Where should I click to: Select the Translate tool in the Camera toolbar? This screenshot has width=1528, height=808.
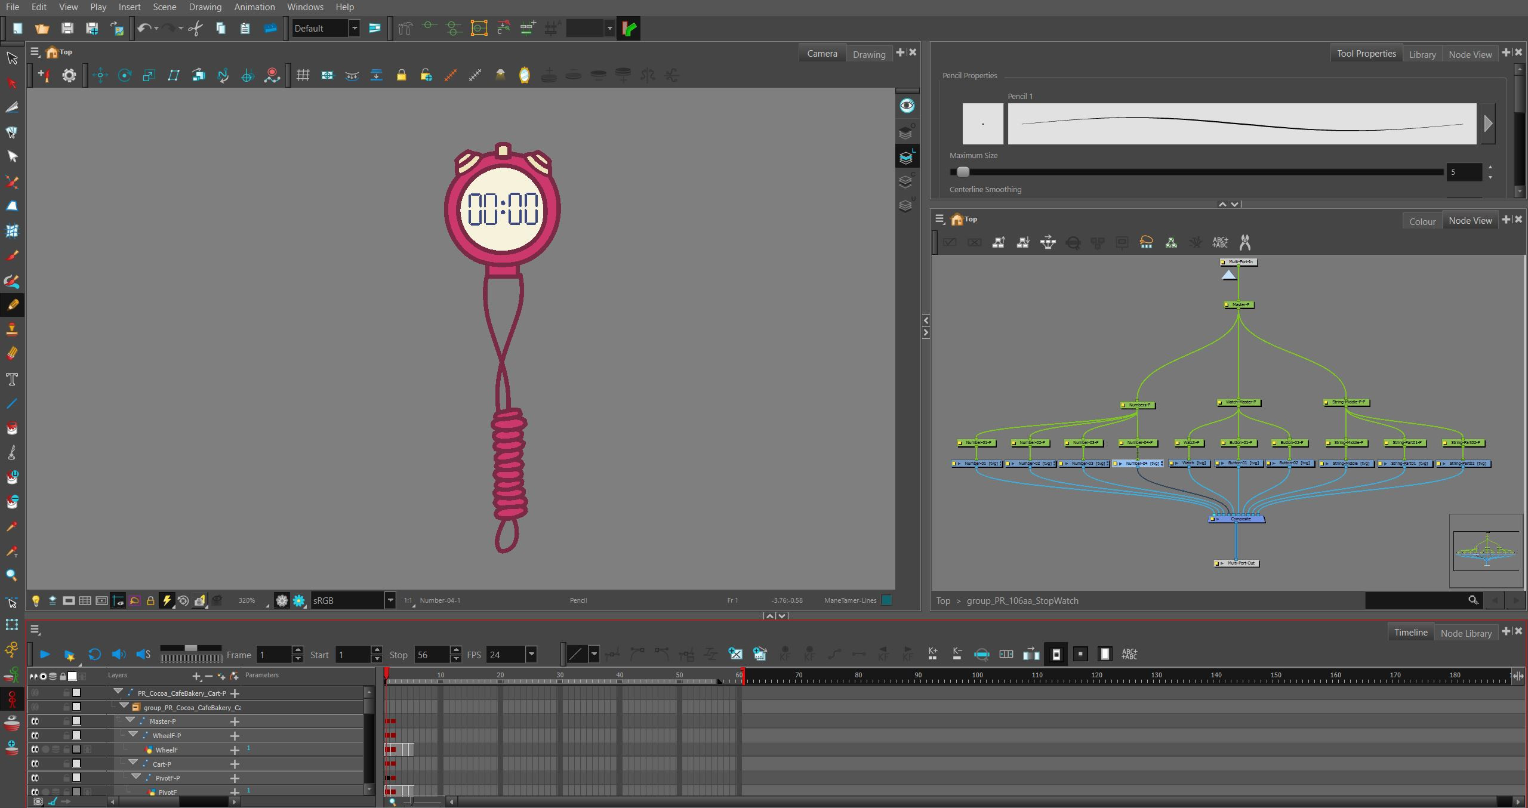[x=100, y=75]
